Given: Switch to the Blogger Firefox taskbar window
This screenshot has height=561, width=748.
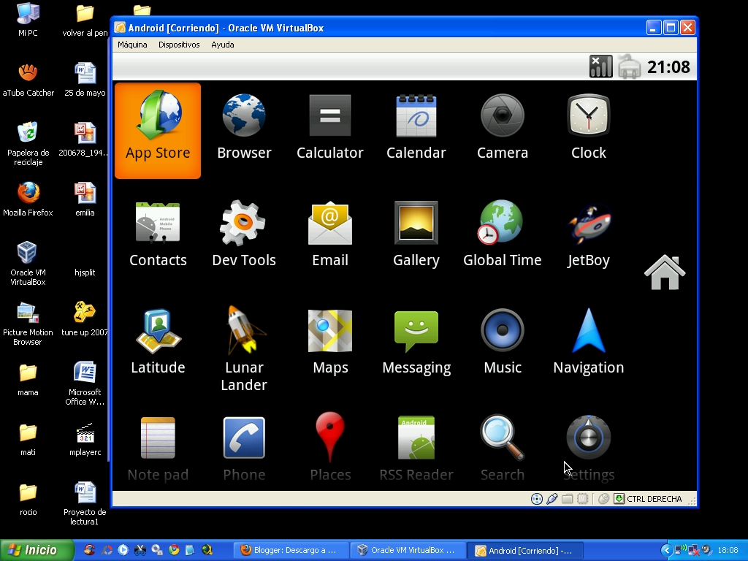Looking at the screenshot, I should [x=291, y=550].
